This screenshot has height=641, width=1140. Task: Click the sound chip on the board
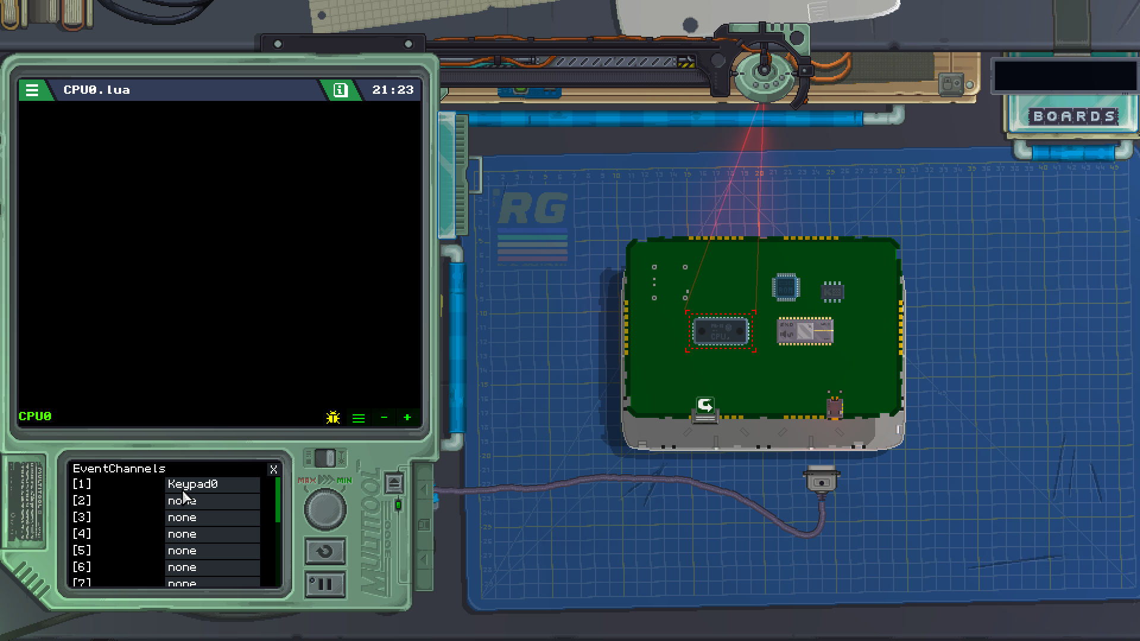pyautogui.click(x=805, y=331)
